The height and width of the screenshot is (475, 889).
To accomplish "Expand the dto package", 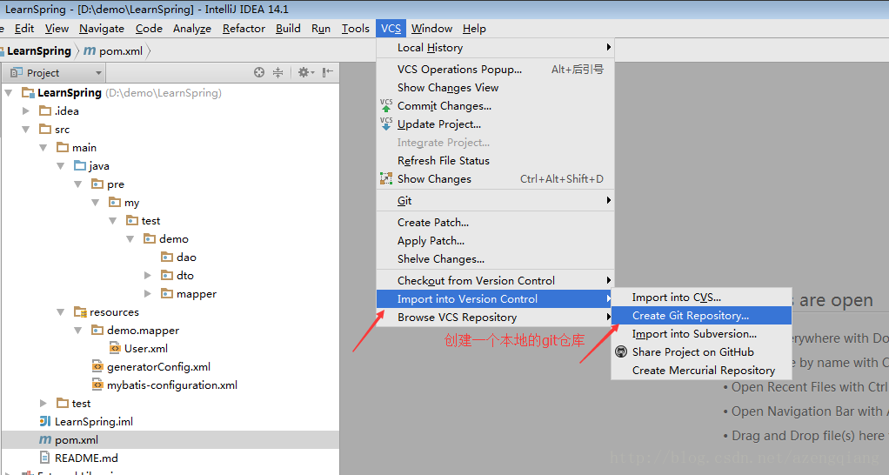I will pos(147,276).
